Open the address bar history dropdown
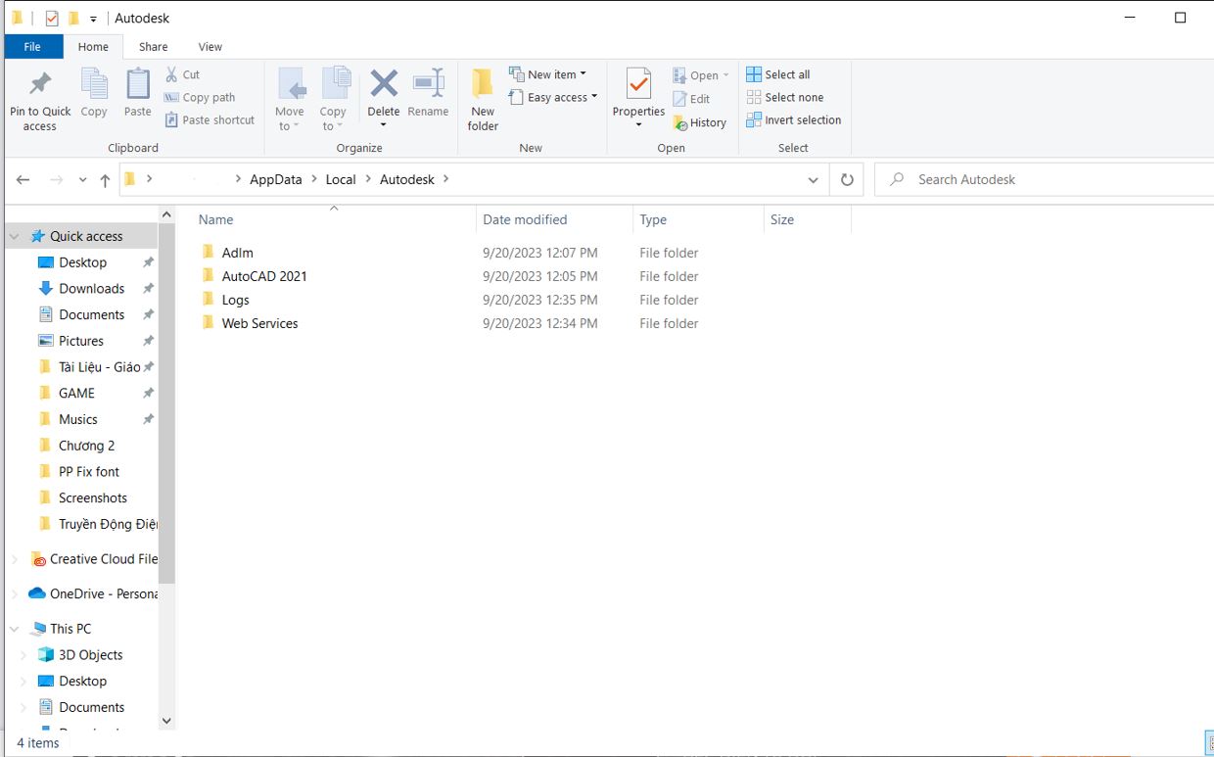Viewport: 1214px width, 757px height. tap(813, 180)
